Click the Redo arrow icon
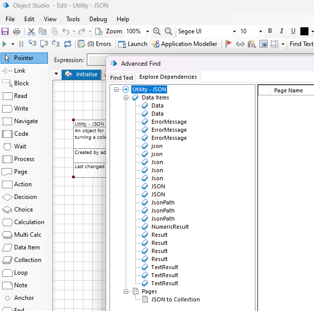Viewport: 314px width, 311px height. [x=82, y=31]
